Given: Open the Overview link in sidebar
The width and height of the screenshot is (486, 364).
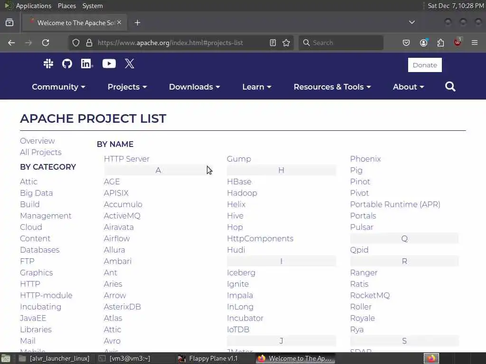Looking at the screenshot, I should 37,141.
